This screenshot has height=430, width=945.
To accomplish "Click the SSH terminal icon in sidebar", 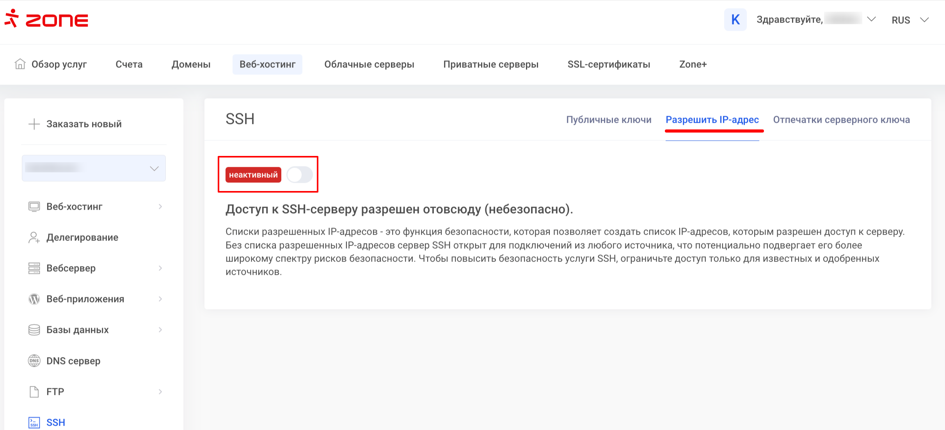I will (x=34, y=423).
